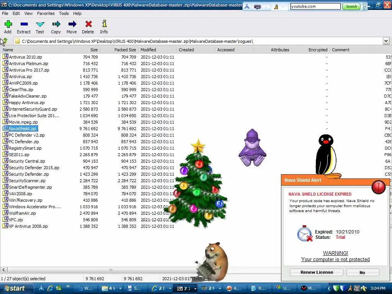Click the red Delete X icon
Screen dimensions: 392x294
(x=88, y=24)
